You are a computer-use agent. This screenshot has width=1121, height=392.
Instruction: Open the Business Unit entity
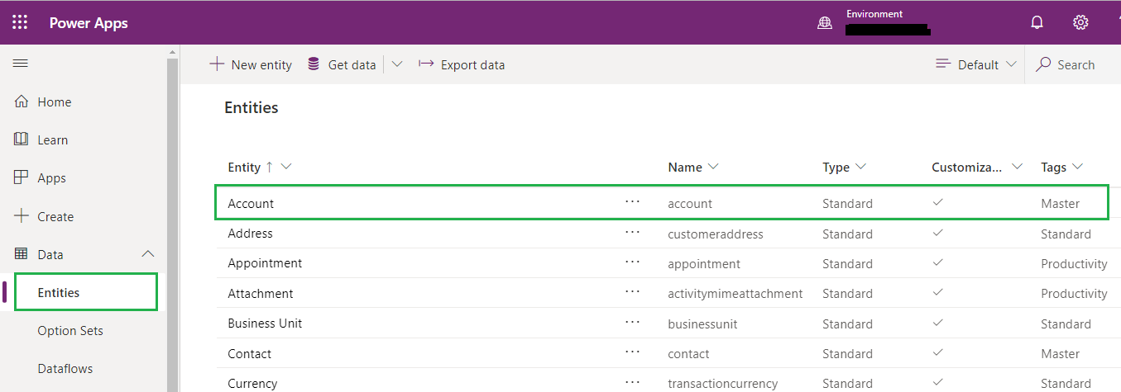265,324
